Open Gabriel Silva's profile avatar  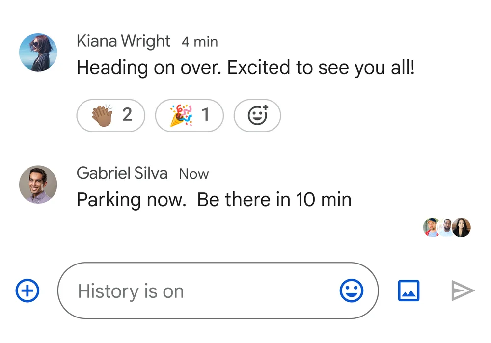(38, 185)
